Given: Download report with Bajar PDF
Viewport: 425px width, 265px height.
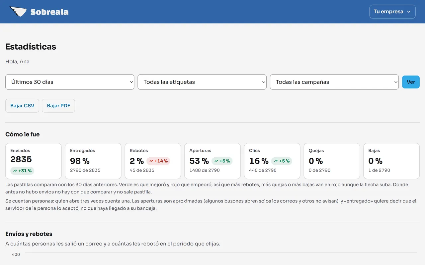Looking at the screenshot, I should click(58, 106).
